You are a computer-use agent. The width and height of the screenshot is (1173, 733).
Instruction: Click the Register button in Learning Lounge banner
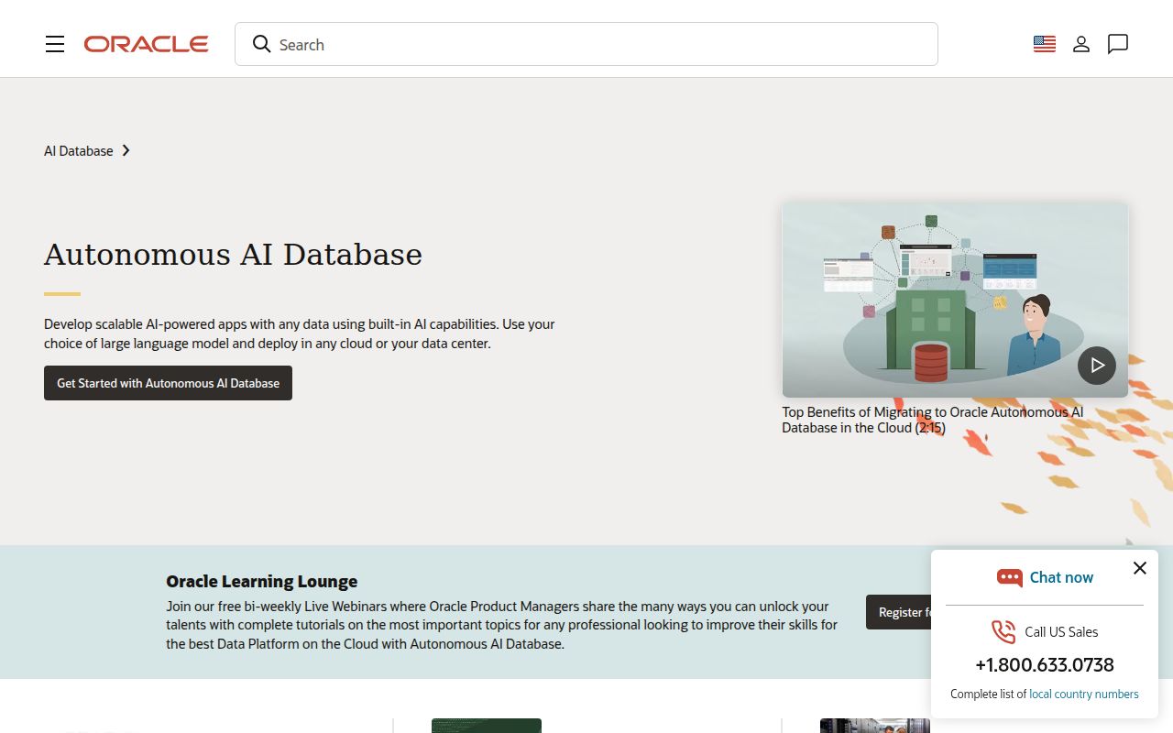click(898, 612)
